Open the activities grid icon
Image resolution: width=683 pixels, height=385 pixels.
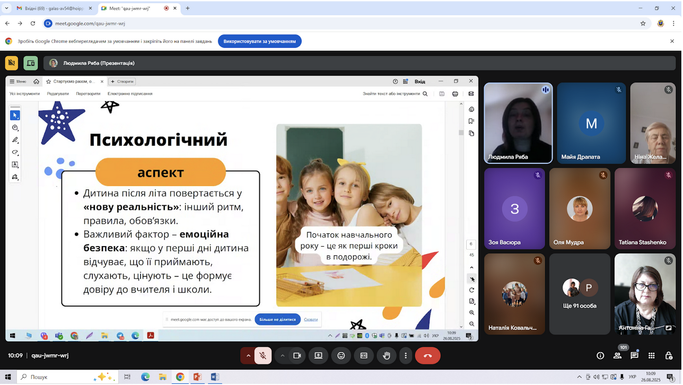[653, 356]
